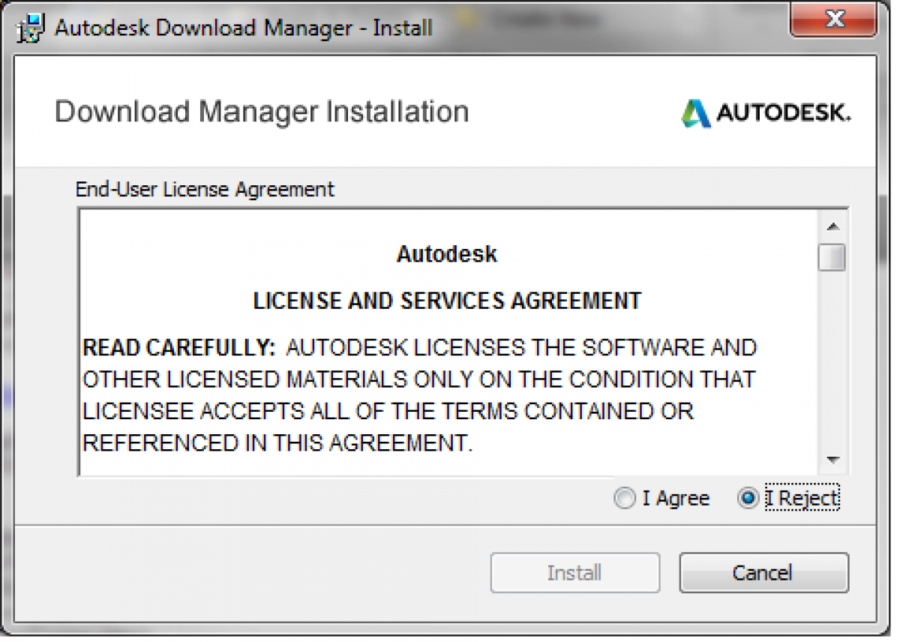Click the "REFERENCED IN THIS AGREEMENT." line
The height and width of the screenshot is (642, 900).
277,443
